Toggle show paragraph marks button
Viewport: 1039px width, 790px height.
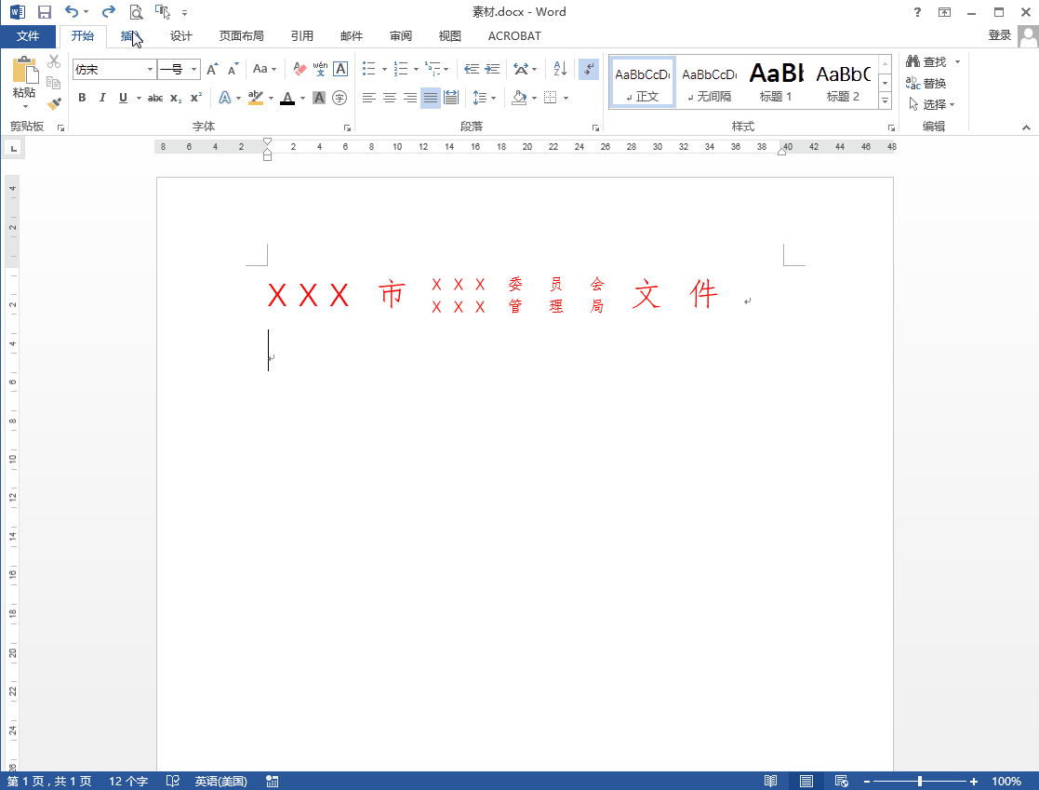(588, 69)
